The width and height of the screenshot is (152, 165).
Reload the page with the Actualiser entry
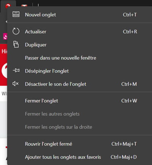click(x=36, y=31)
